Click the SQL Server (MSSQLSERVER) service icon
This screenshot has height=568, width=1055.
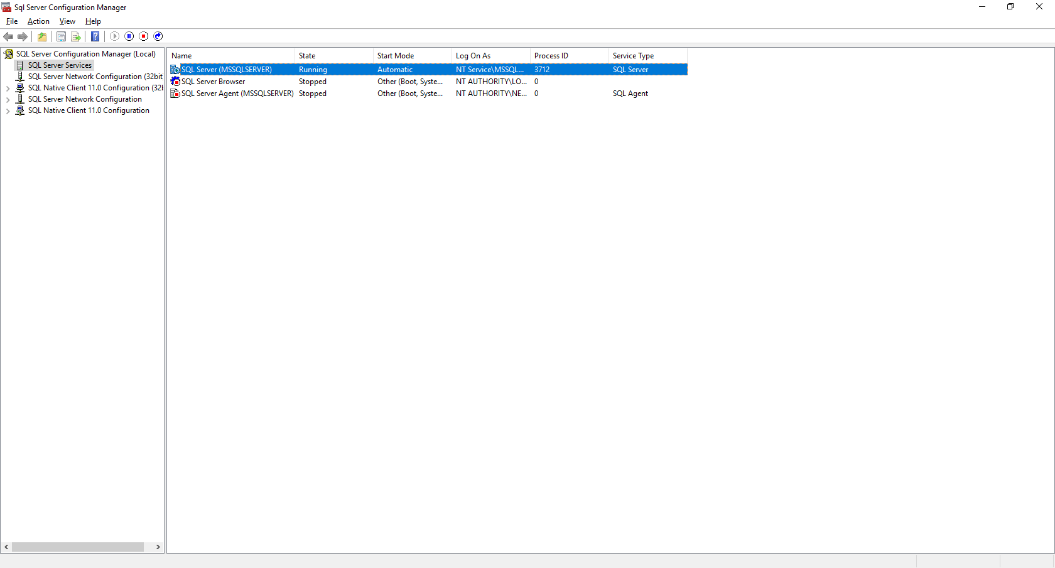pyautogui.click(x=175, y=70)
